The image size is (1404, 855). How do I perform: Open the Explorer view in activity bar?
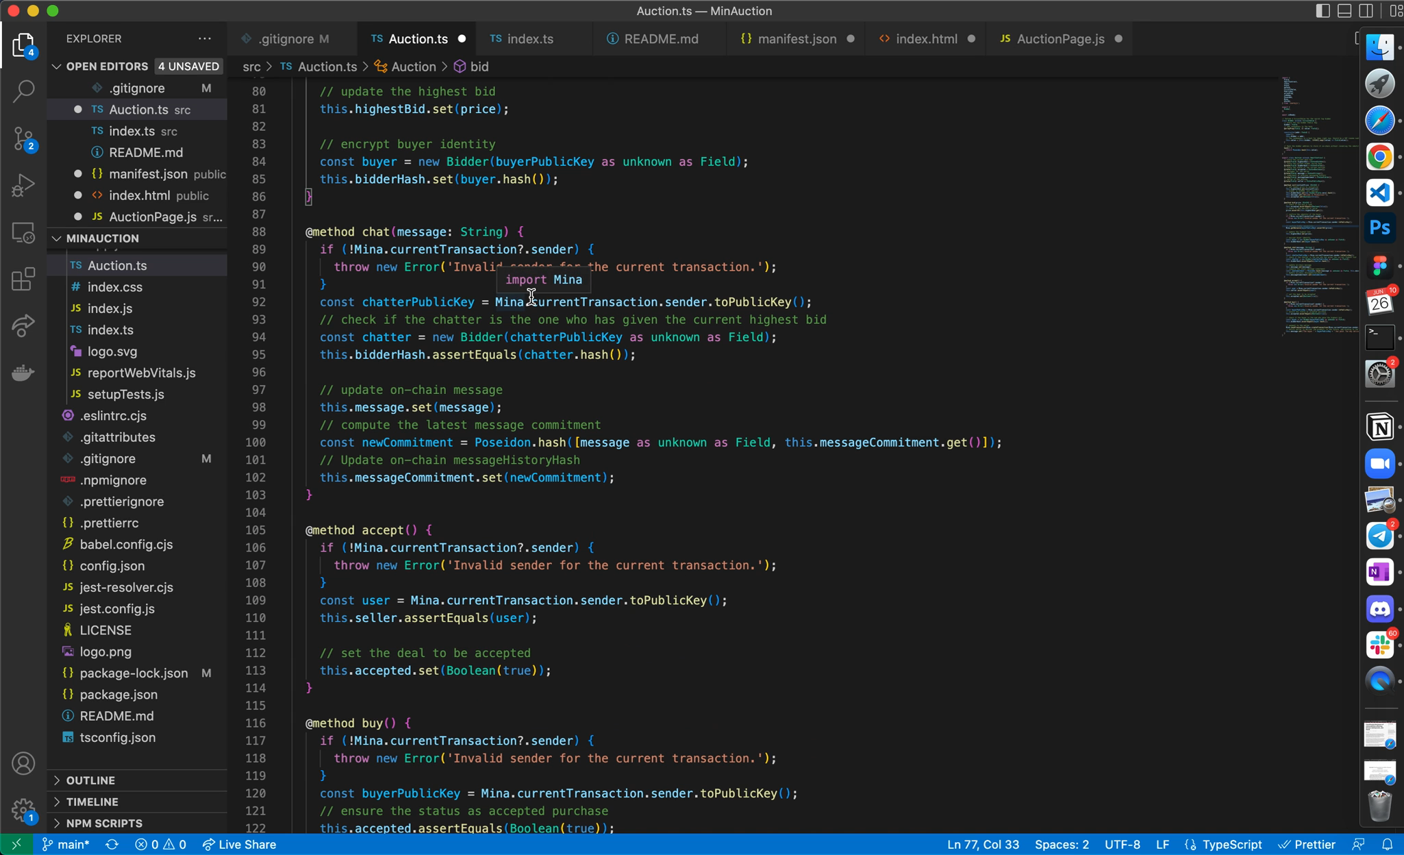coord(23,45)
